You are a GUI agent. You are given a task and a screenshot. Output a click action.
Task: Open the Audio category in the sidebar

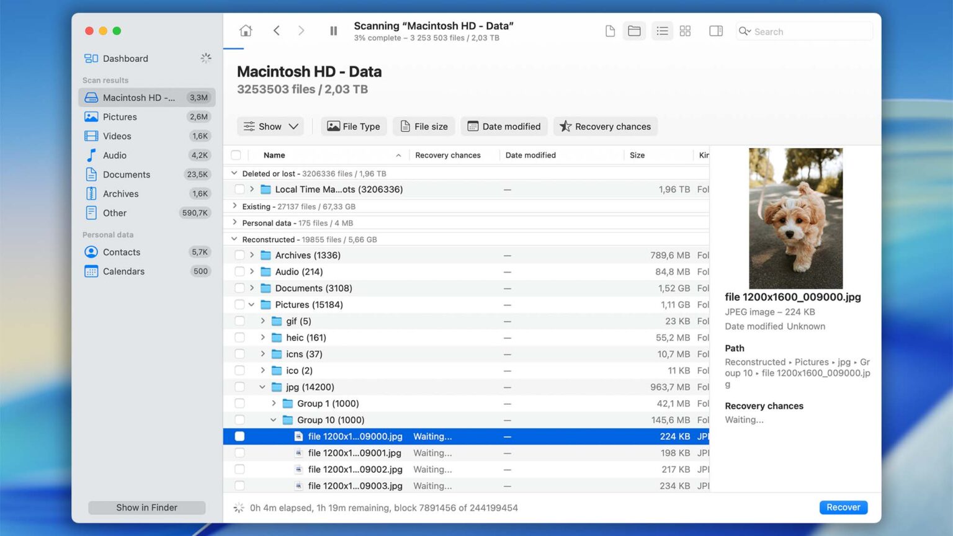click(x=114, y=155)
